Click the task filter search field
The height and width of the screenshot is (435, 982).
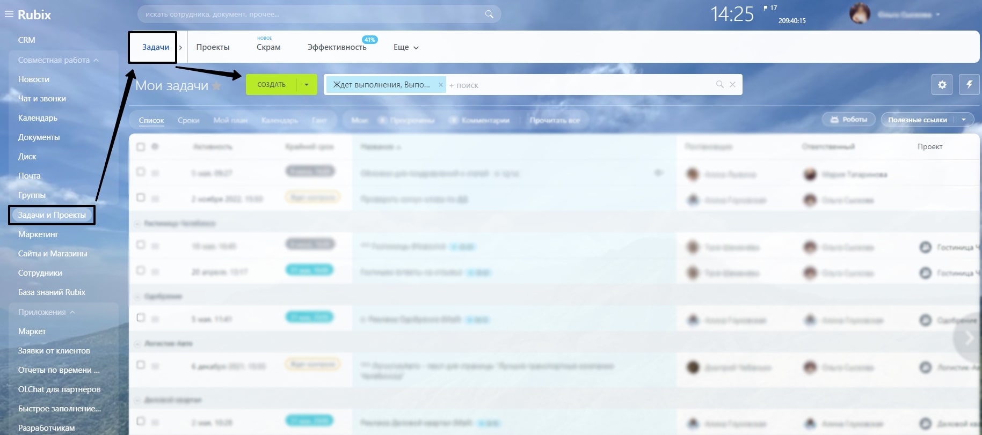[x=580, y=85]
